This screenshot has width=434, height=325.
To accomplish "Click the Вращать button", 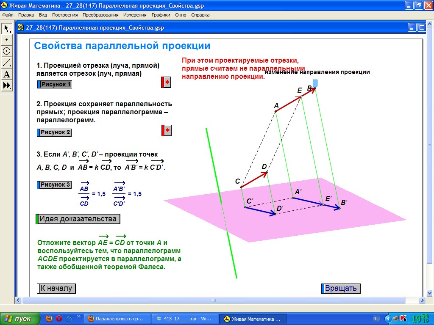I will point(341,289).
